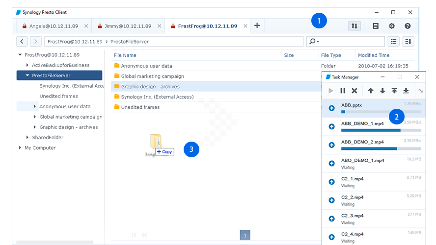Image resolution: width=436 pixels, height=245 pixels.
Task: Open settings gear icon
Action: pyautogui.click(x=391, y=26)
